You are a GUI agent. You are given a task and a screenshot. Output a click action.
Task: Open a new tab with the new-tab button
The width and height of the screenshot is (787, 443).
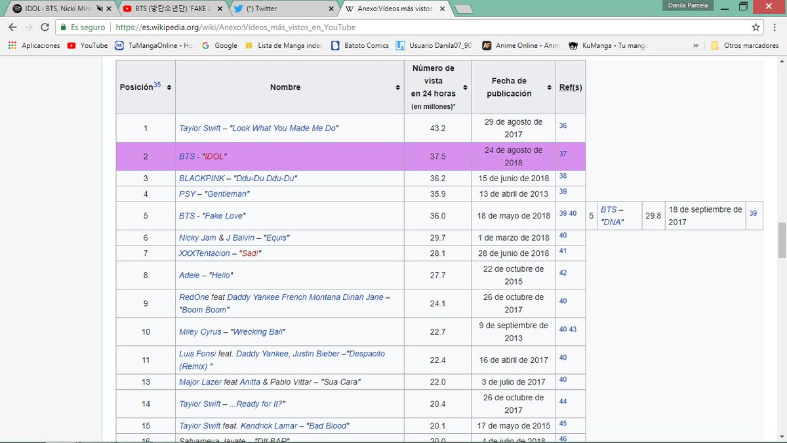tap(464, 9)
